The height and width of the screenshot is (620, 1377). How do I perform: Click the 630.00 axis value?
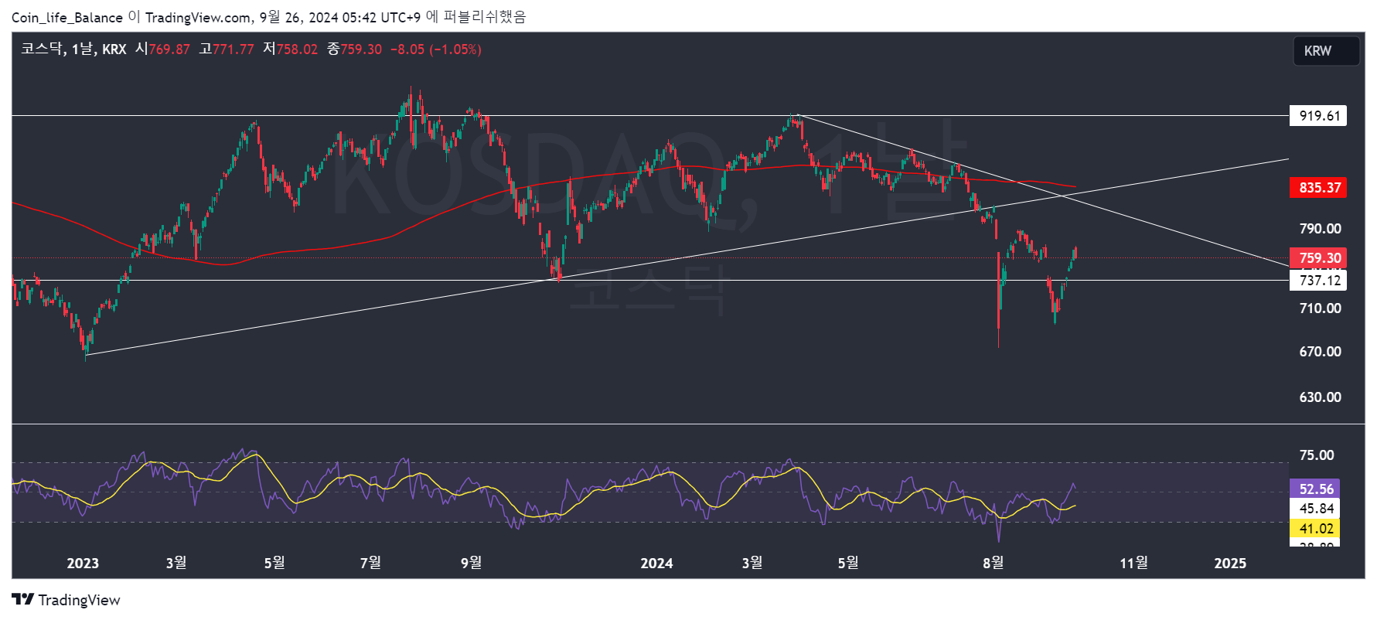(1320, 397)
